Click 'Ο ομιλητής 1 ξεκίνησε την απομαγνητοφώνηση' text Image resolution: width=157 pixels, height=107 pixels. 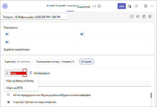point(35,102)
